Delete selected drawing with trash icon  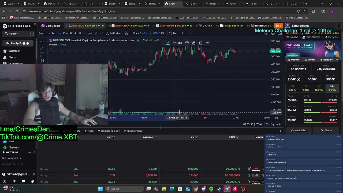[200, 43]
